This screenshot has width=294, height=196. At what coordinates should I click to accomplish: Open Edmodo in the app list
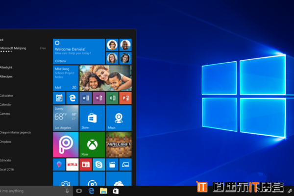[x=5, y=160]
